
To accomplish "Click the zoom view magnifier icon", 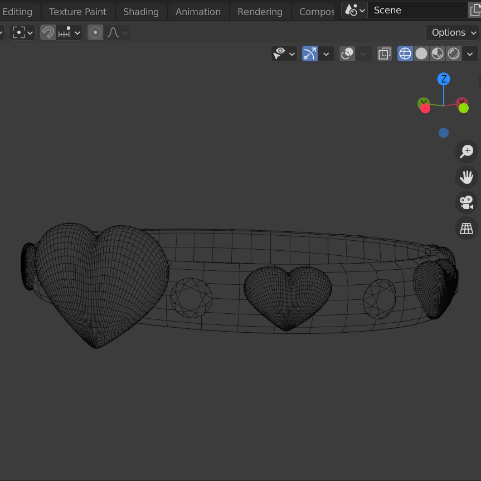I will click(467, 152).
